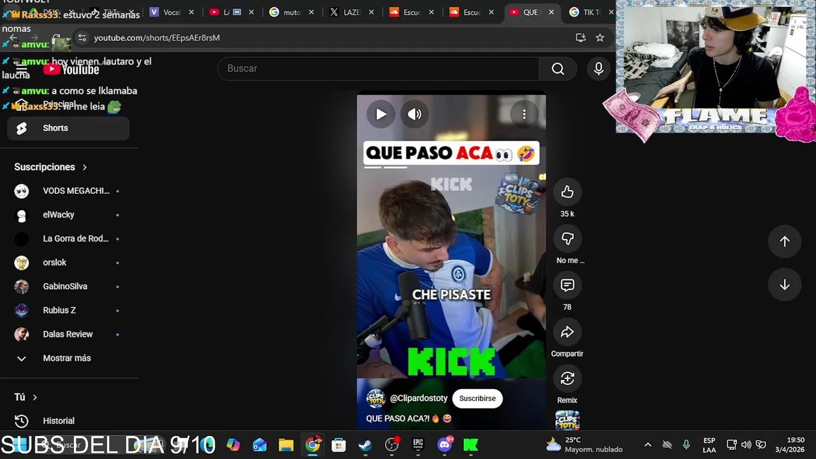The height and width of the screenshot is (459, 816).
Task: Go to next Short with down arrow
Action: [x=785, y=285]
